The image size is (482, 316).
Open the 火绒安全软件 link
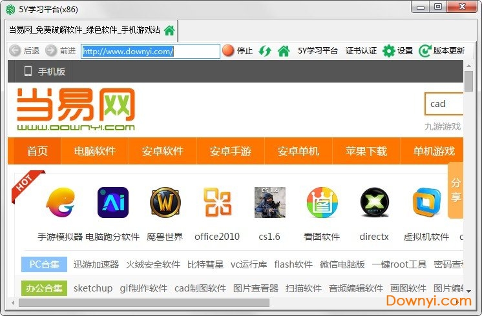(153, 264)
